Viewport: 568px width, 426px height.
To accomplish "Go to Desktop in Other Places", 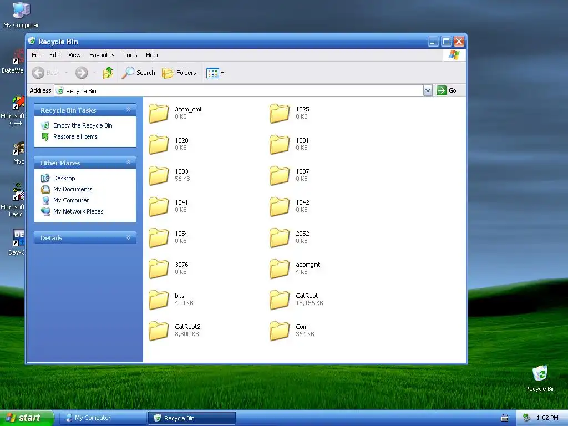I will [64, 178].
